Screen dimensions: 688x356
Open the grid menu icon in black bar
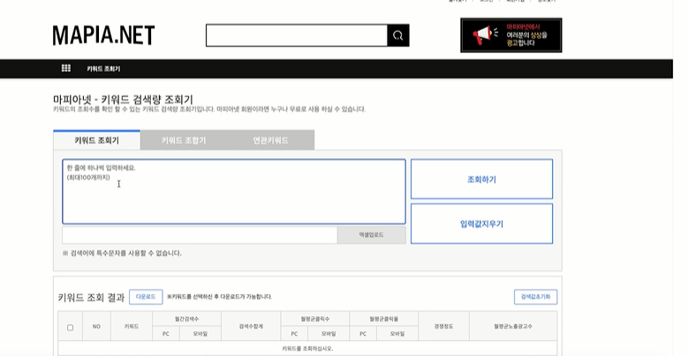coord(66,68)
